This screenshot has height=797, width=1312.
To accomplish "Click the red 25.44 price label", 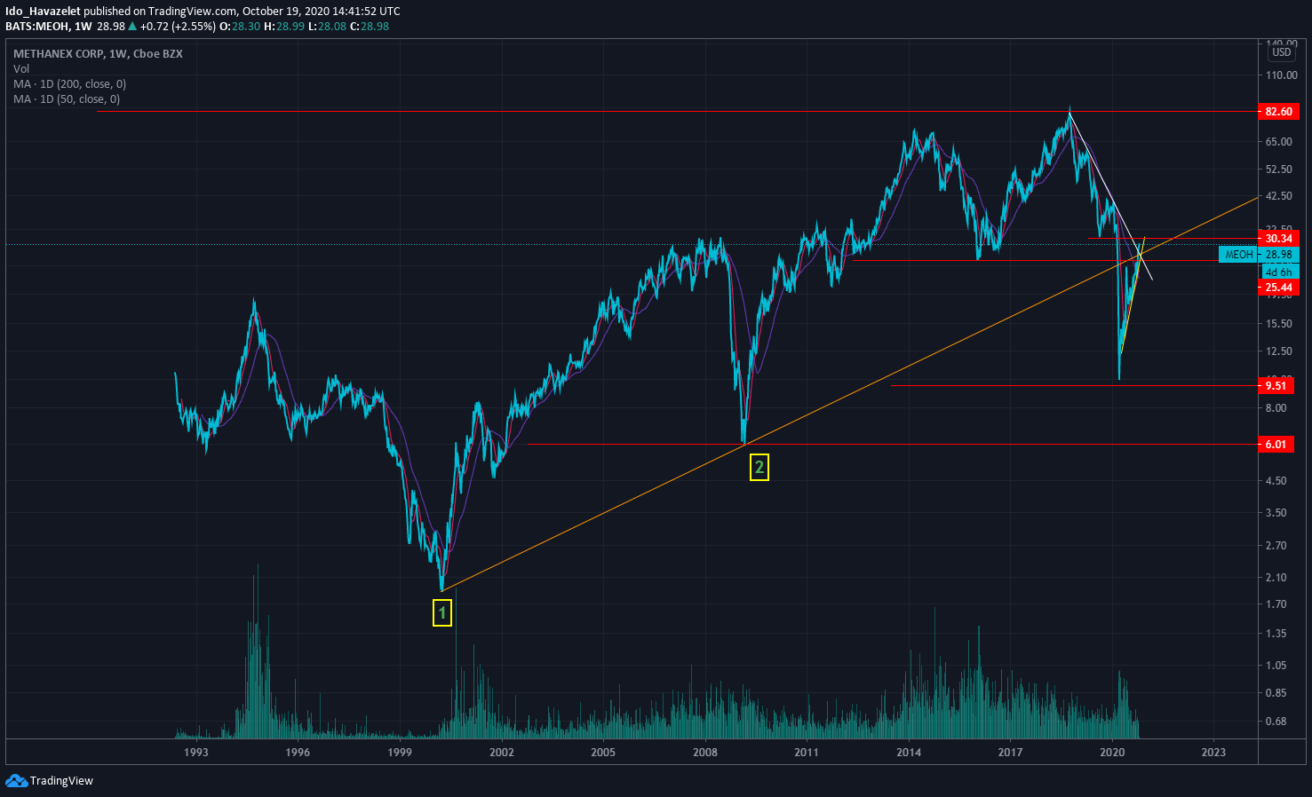I will pyautogui.click(x=1278, y=288).
